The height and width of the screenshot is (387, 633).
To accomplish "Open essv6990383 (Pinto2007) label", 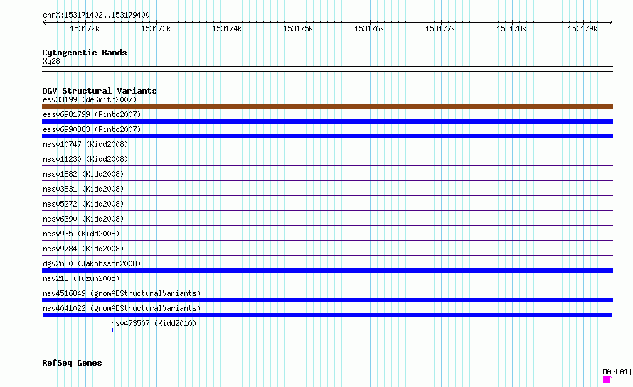I will (x=92, y=129).
